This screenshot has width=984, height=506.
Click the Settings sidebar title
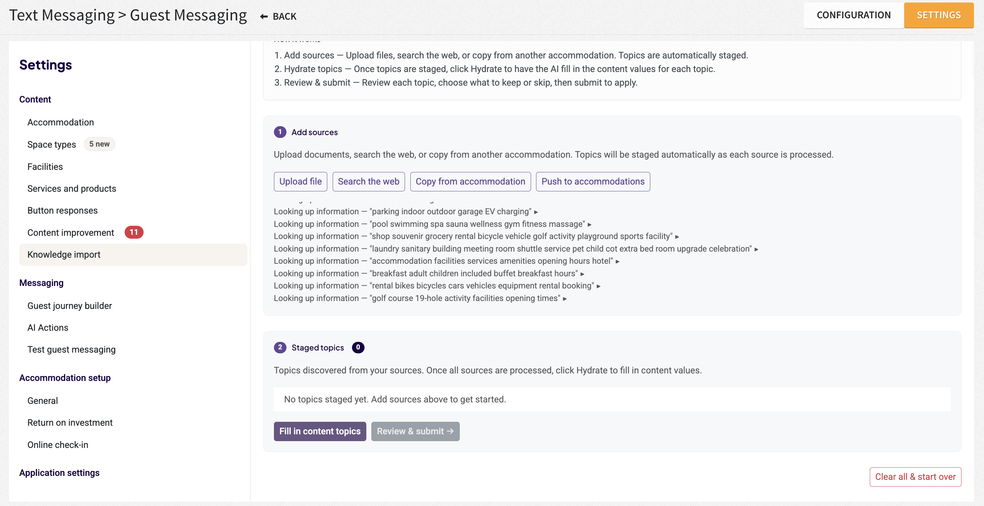coord(45,65)
